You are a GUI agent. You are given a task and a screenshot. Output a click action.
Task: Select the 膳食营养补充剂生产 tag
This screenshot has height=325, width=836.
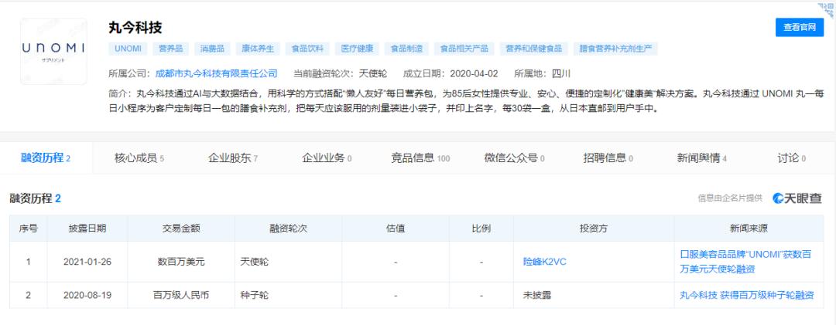[616, 49]
